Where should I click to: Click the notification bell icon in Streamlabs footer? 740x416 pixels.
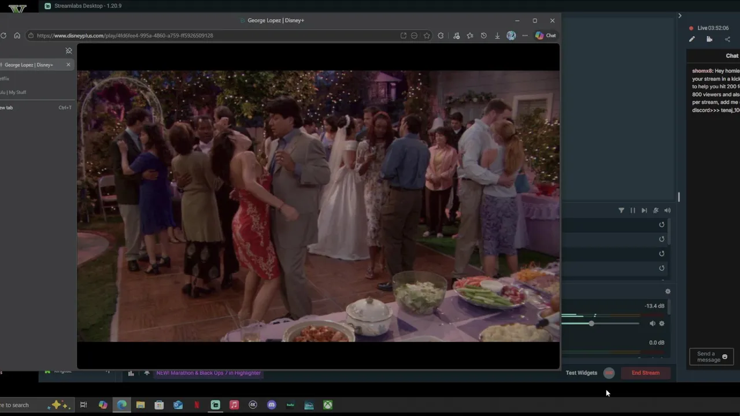(147, 373)
